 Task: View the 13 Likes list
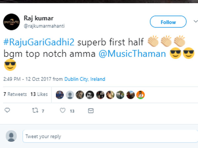(x=39, y=94)
